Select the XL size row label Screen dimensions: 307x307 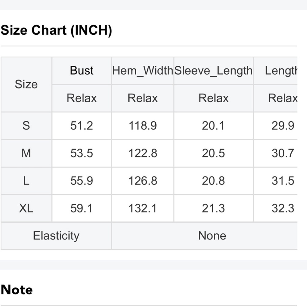pyautogui.click(x=26, y=208)
